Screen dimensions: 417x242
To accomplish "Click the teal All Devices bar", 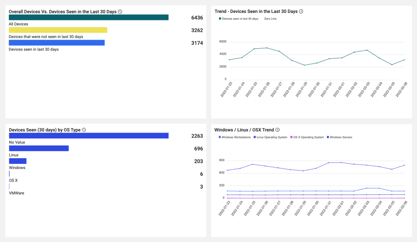I will 88,17.
